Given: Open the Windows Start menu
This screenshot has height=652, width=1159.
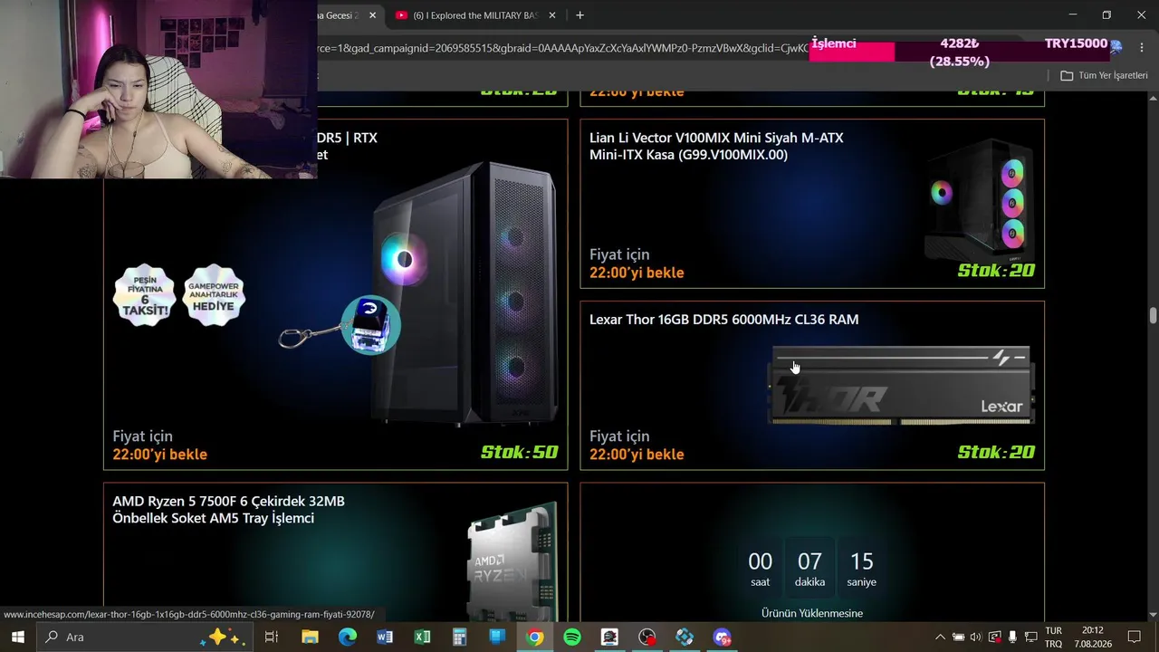Looking at the screenshot, I should (17, 637).
